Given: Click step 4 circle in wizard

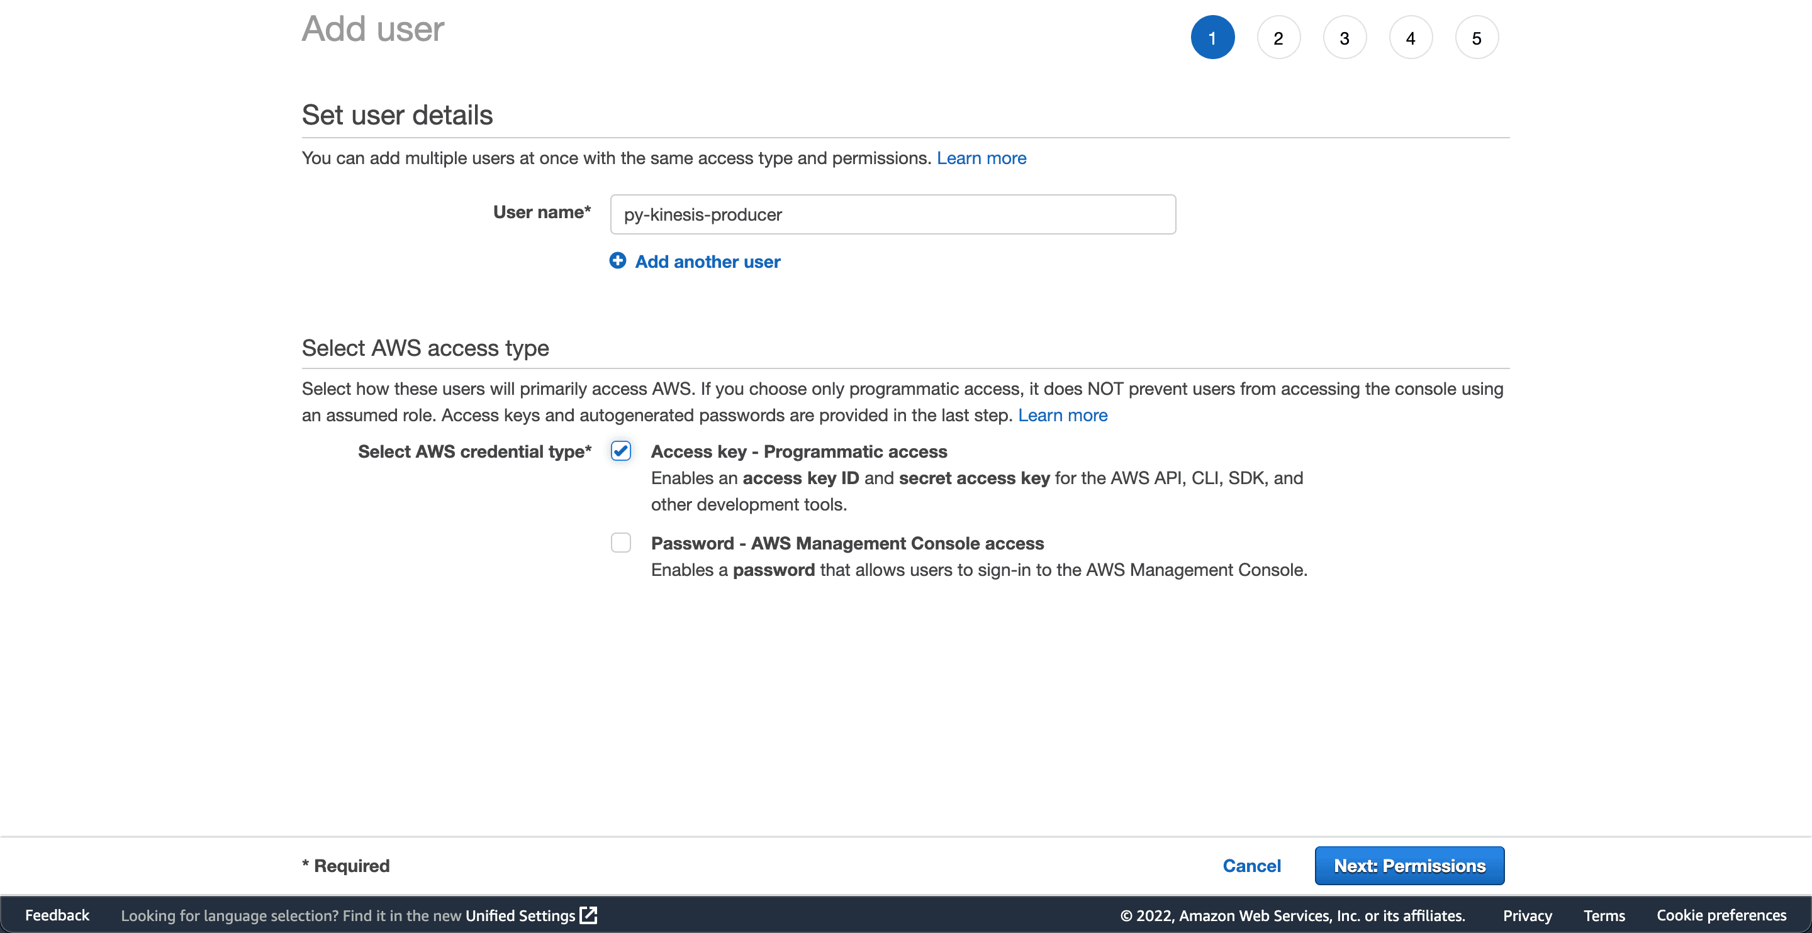Looking at the screenshot, I should 1411,38.
